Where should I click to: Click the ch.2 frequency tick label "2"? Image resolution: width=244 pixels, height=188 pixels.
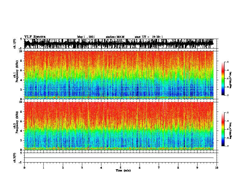click(x=22, y=140)
